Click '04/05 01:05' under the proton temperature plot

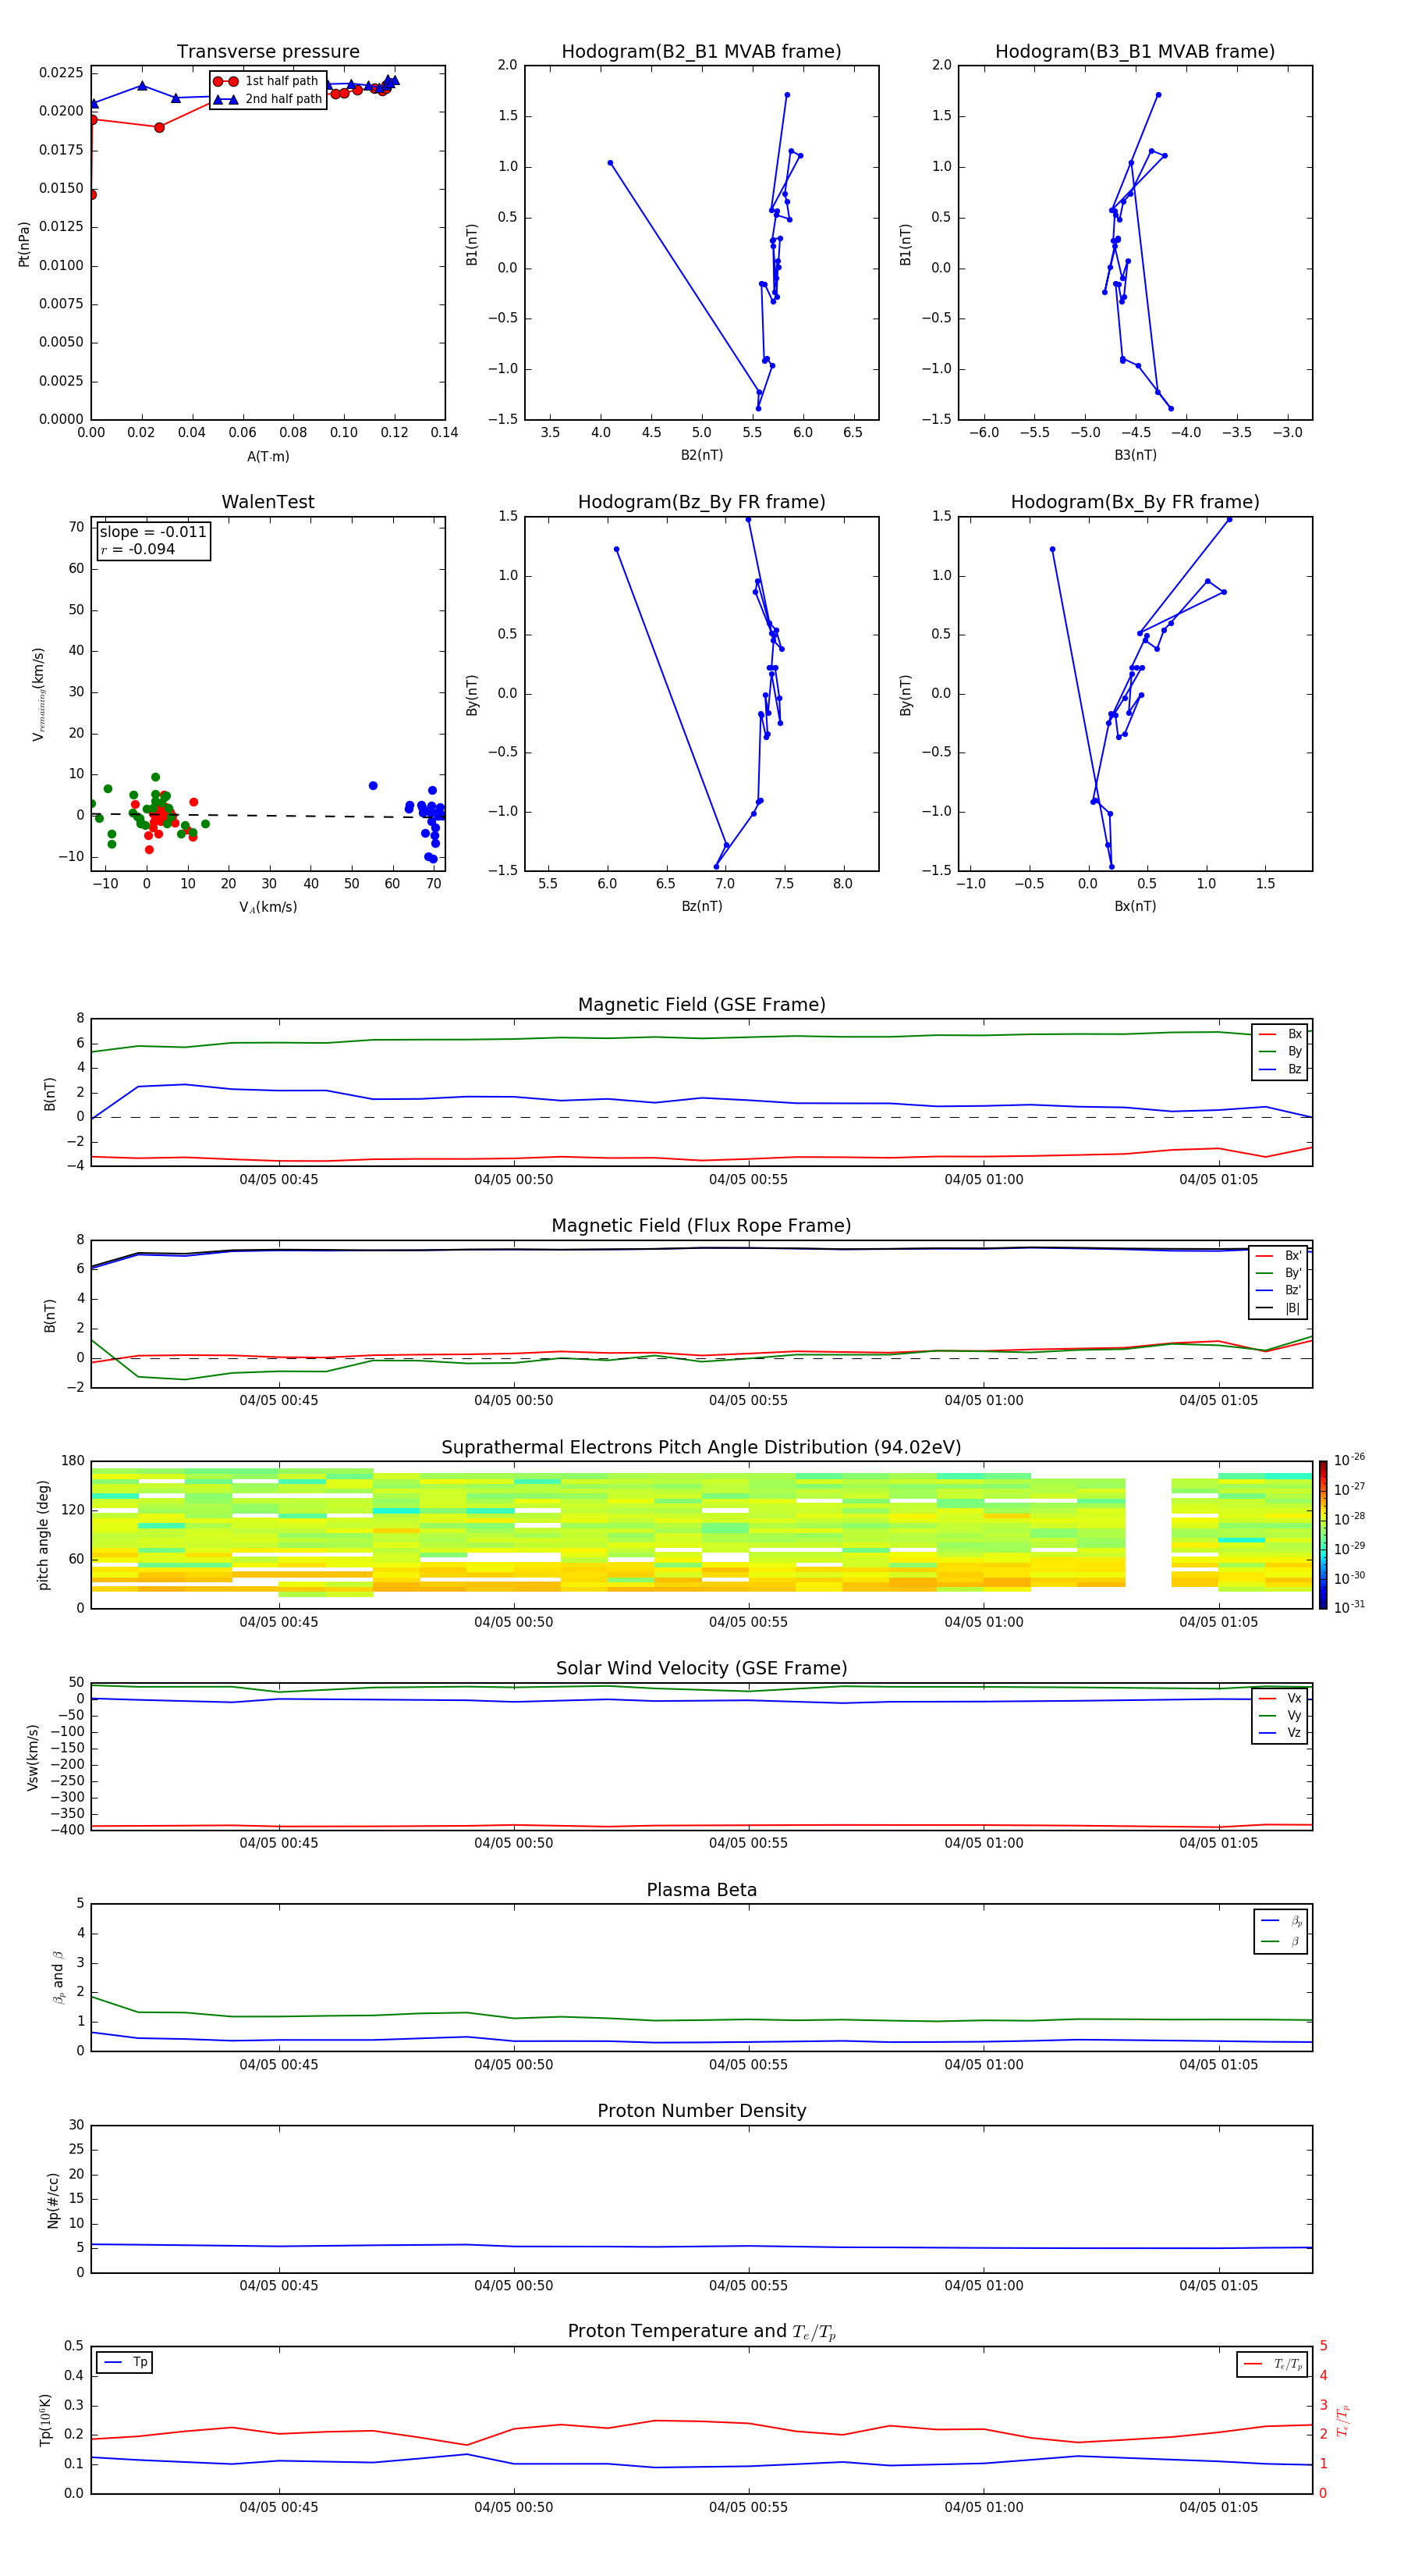(1219, 2507)
